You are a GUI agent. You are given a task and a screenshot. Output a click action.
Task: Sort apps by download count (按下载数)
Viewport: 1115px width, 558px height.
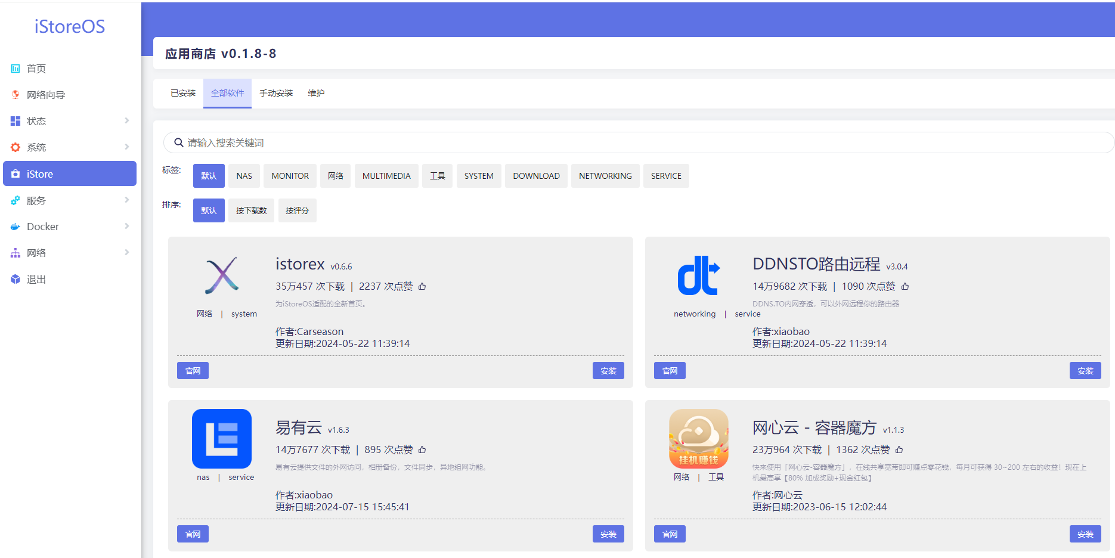(x=251, y=210)
